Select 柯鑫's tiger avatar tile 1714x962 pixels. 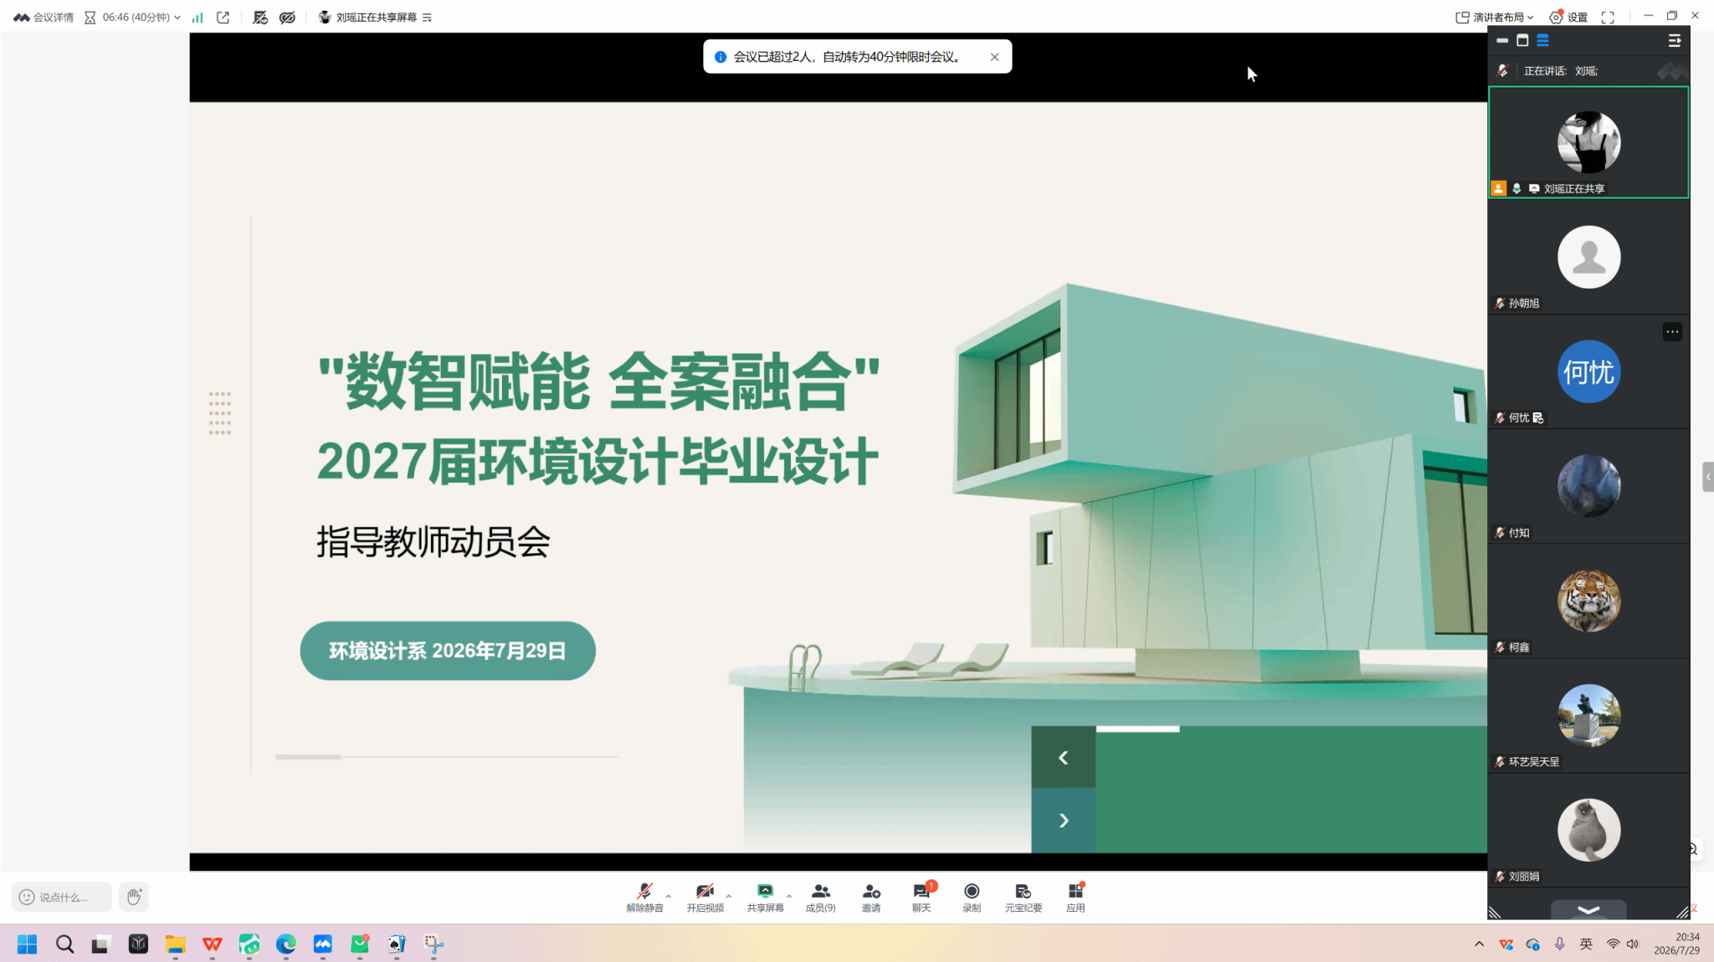click(1588, 601)
